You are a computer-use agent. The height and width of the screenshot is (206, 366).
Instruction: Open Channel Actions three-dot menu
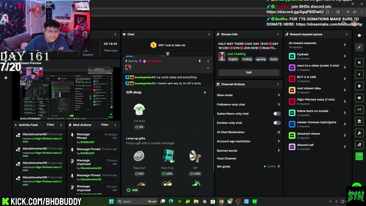click(278, 84)
